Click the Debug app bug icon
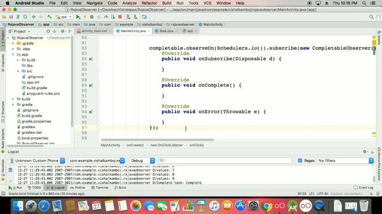 (92, 17)
